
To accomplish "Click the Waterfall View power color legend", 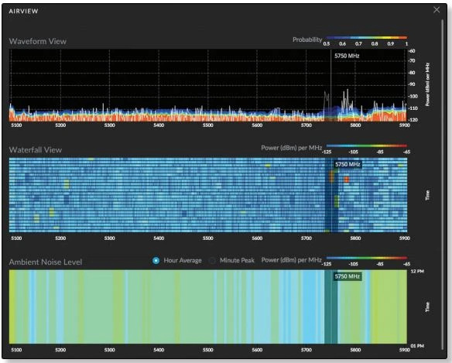I will 367,146.
